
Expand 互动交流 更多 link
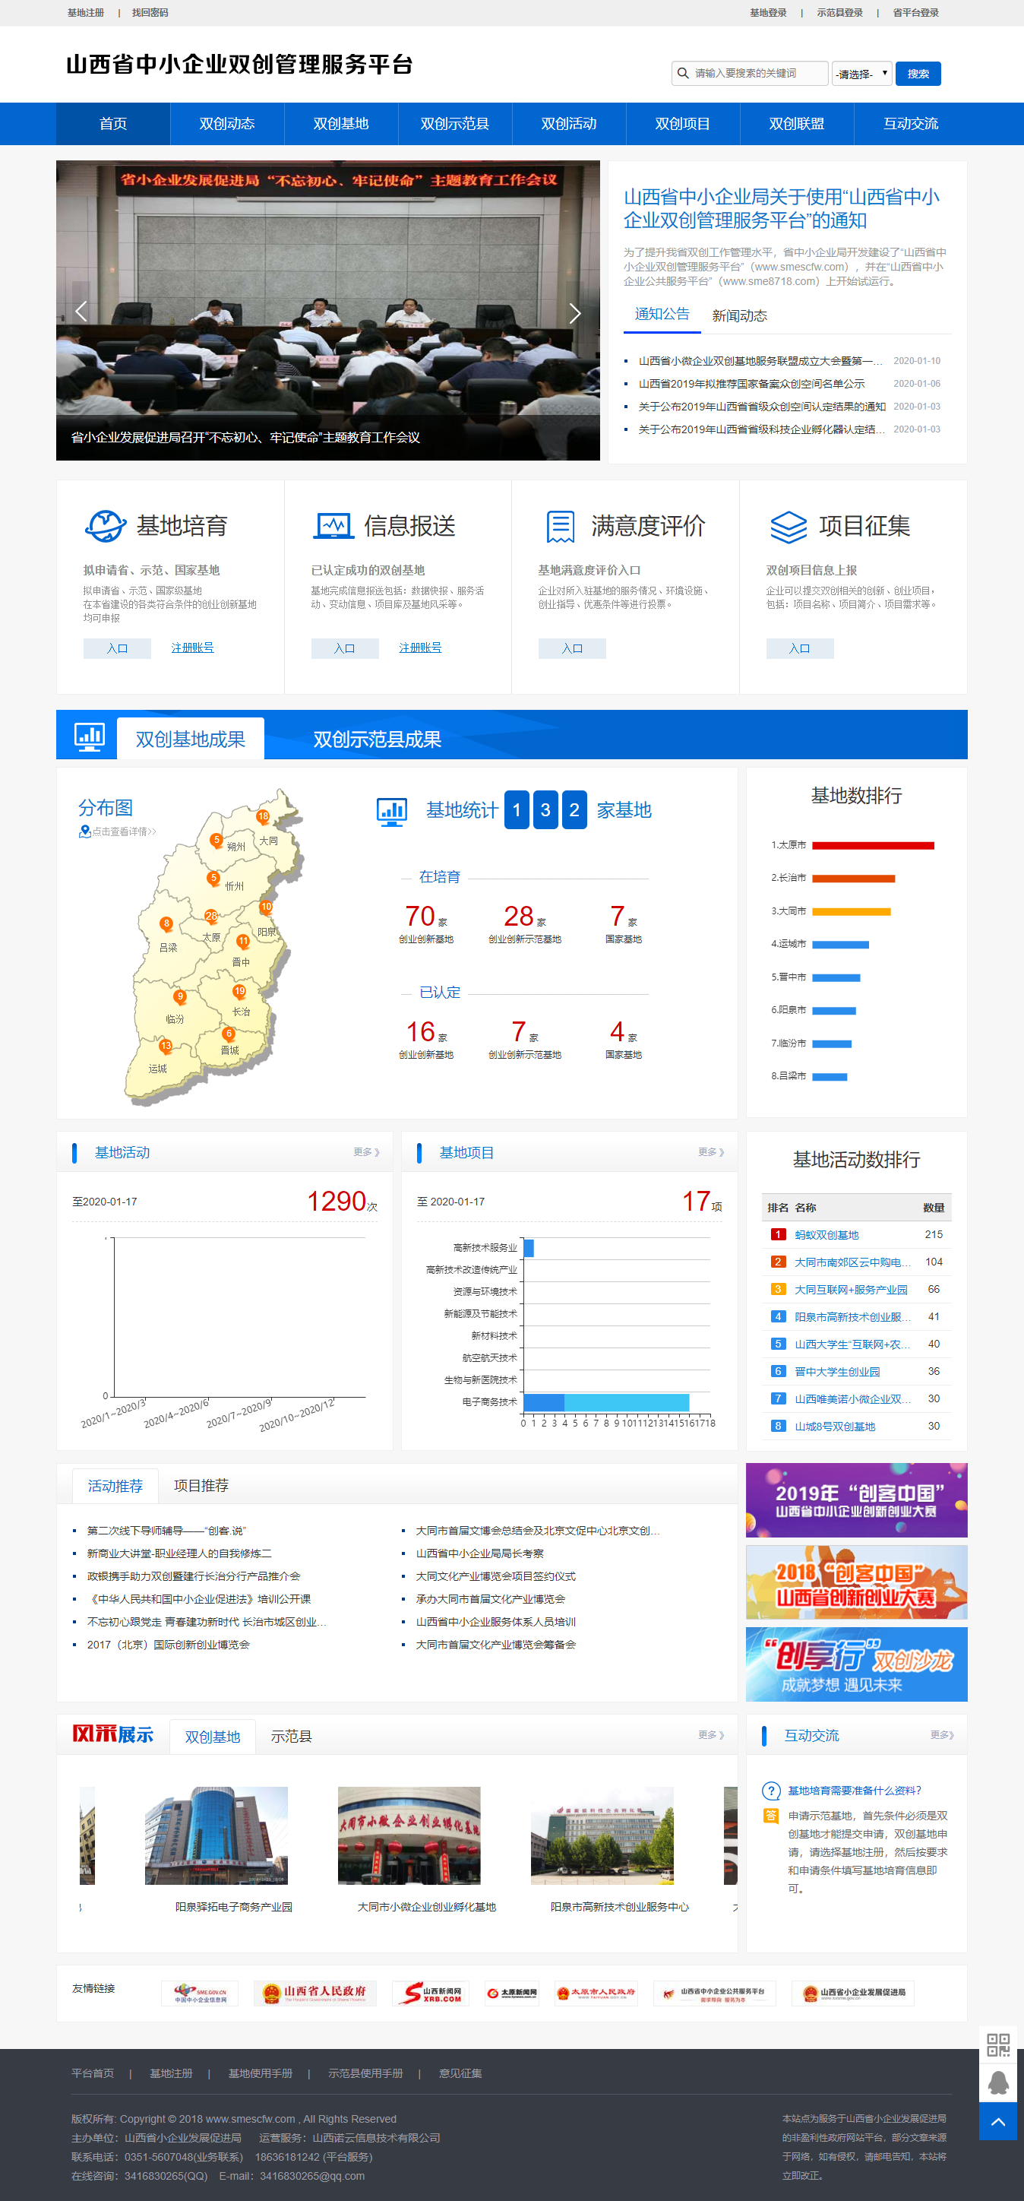coord(942,1734)
